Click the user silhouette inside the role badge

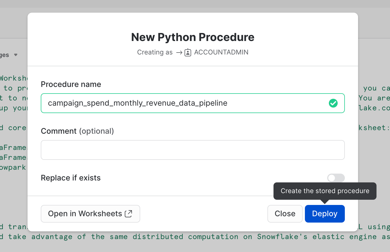pyautogui.click(x=188, y=52)
